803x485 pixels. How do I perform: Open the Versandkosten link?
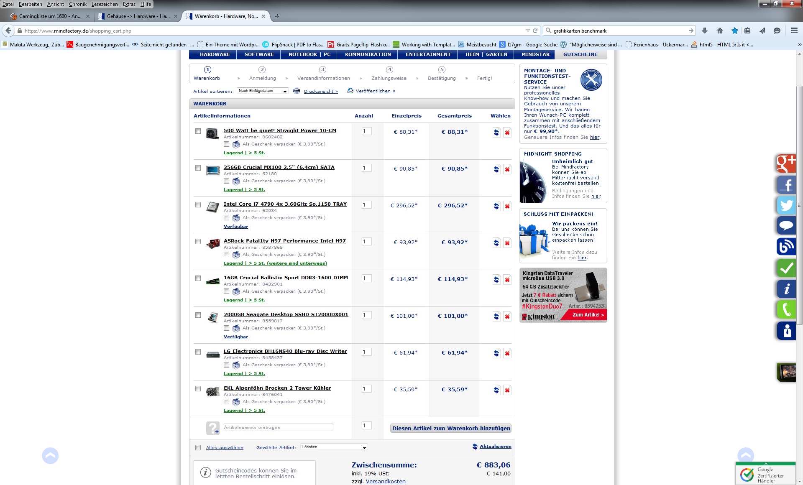[x=385, y=481]
